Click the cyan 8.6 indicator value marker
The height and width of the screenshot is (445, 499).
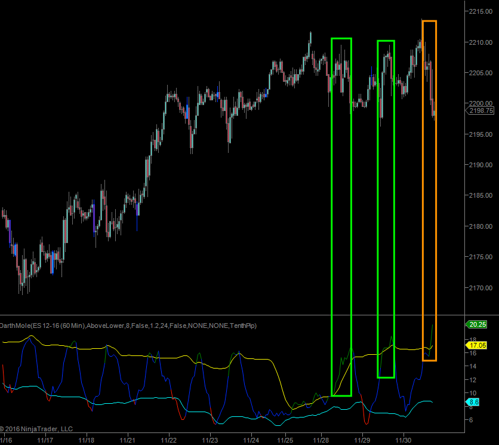[x=473, y=403]
